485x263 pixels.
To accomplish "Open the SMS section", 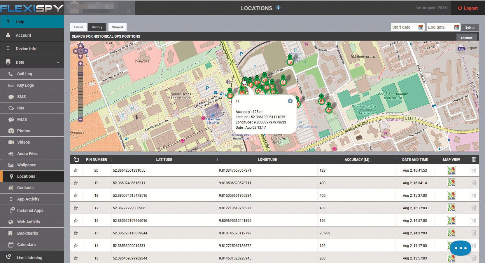I will 21,97.
